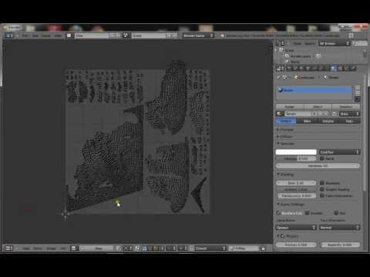Switch to Texture properties tab icon

pyautogui.click(x=340, y=68)
